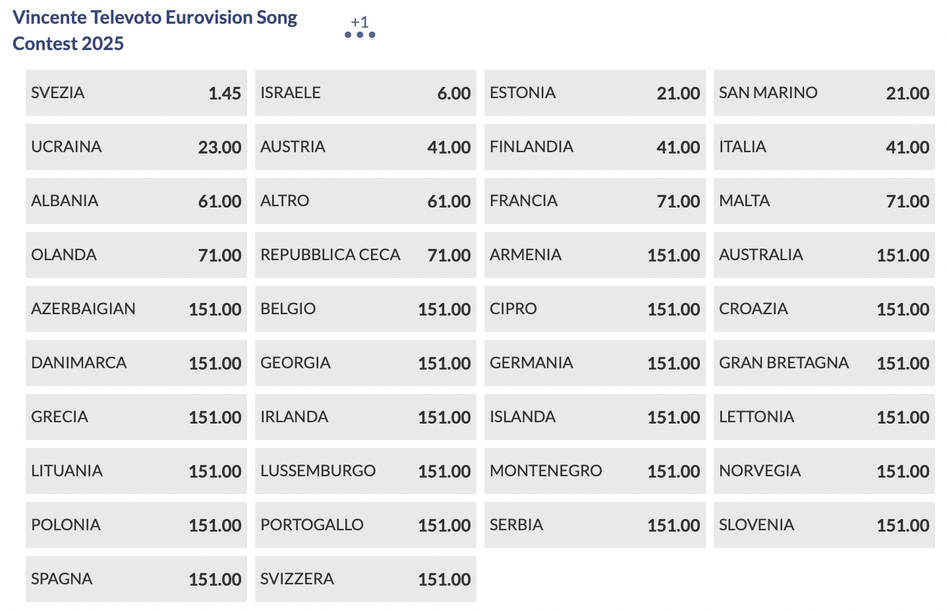Pick GRAN BRETAGNA at 151.00
The height and width of the screenshot is (610, 949).
[824, 363]
